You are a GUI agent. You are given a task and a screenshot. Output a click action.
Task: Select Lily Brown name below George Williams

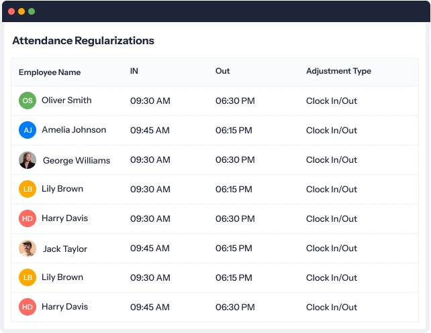pos(62,189)
